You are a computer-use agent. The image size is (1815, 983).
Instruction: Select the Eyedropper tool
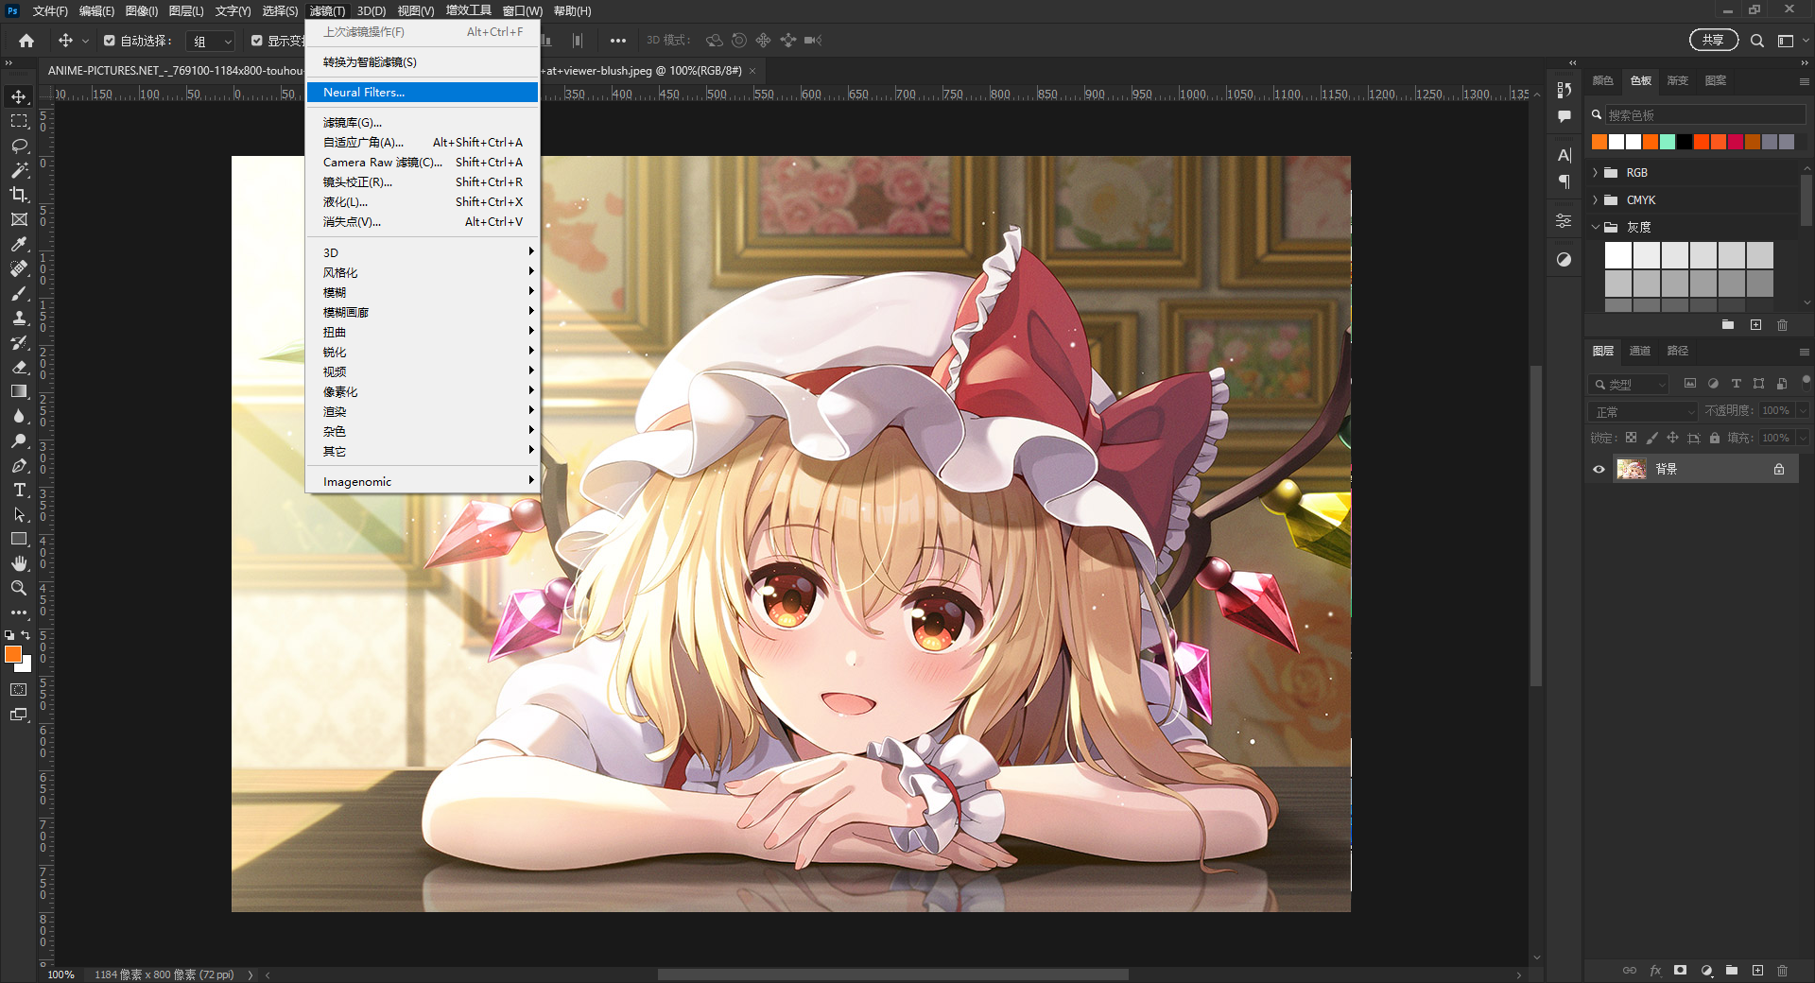tap(19, 244)
